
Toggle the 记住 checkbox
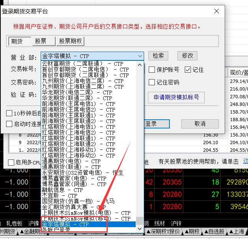click(x=188, y=70)
